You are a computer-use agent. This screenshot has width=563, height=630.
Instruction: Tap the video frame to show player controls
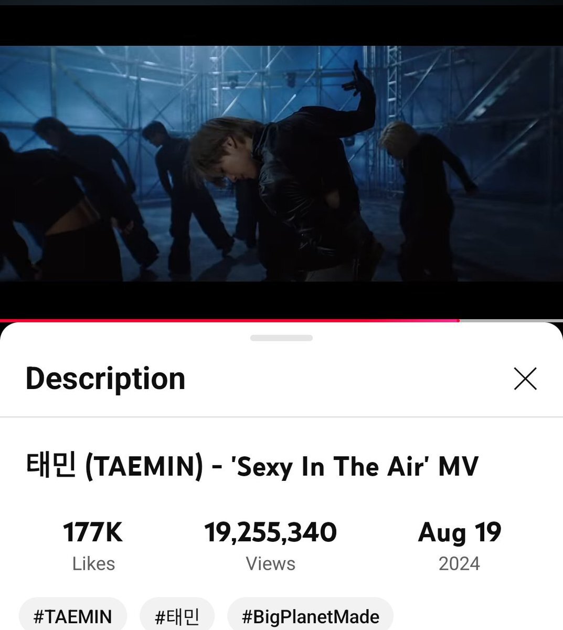point(281,164)
